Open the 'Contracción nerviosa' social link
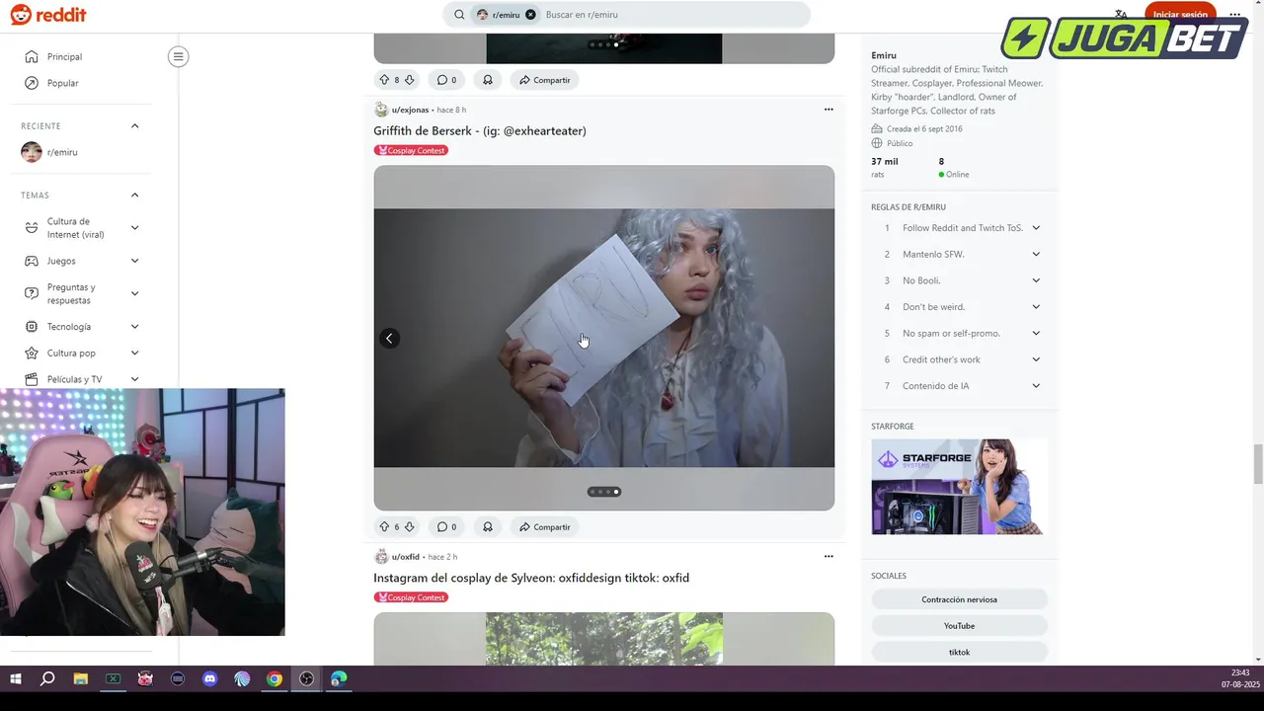1264x711 pixels. (959, 599)
